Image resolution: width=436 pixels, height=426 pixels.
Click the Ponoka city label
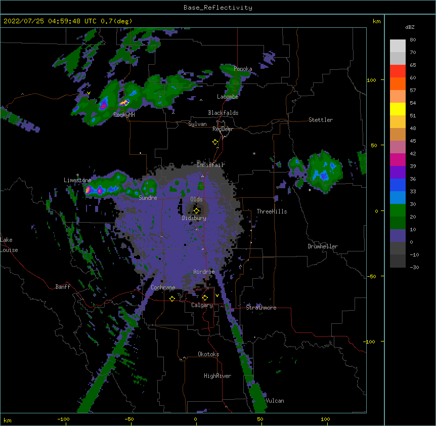click(x=243, y=69)
